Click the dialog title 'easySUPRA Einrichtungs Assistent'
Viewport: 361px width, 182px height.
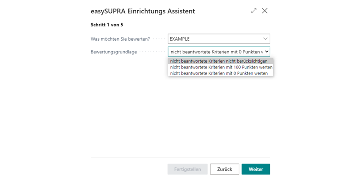pyautogui.click(x=143, y=11)
